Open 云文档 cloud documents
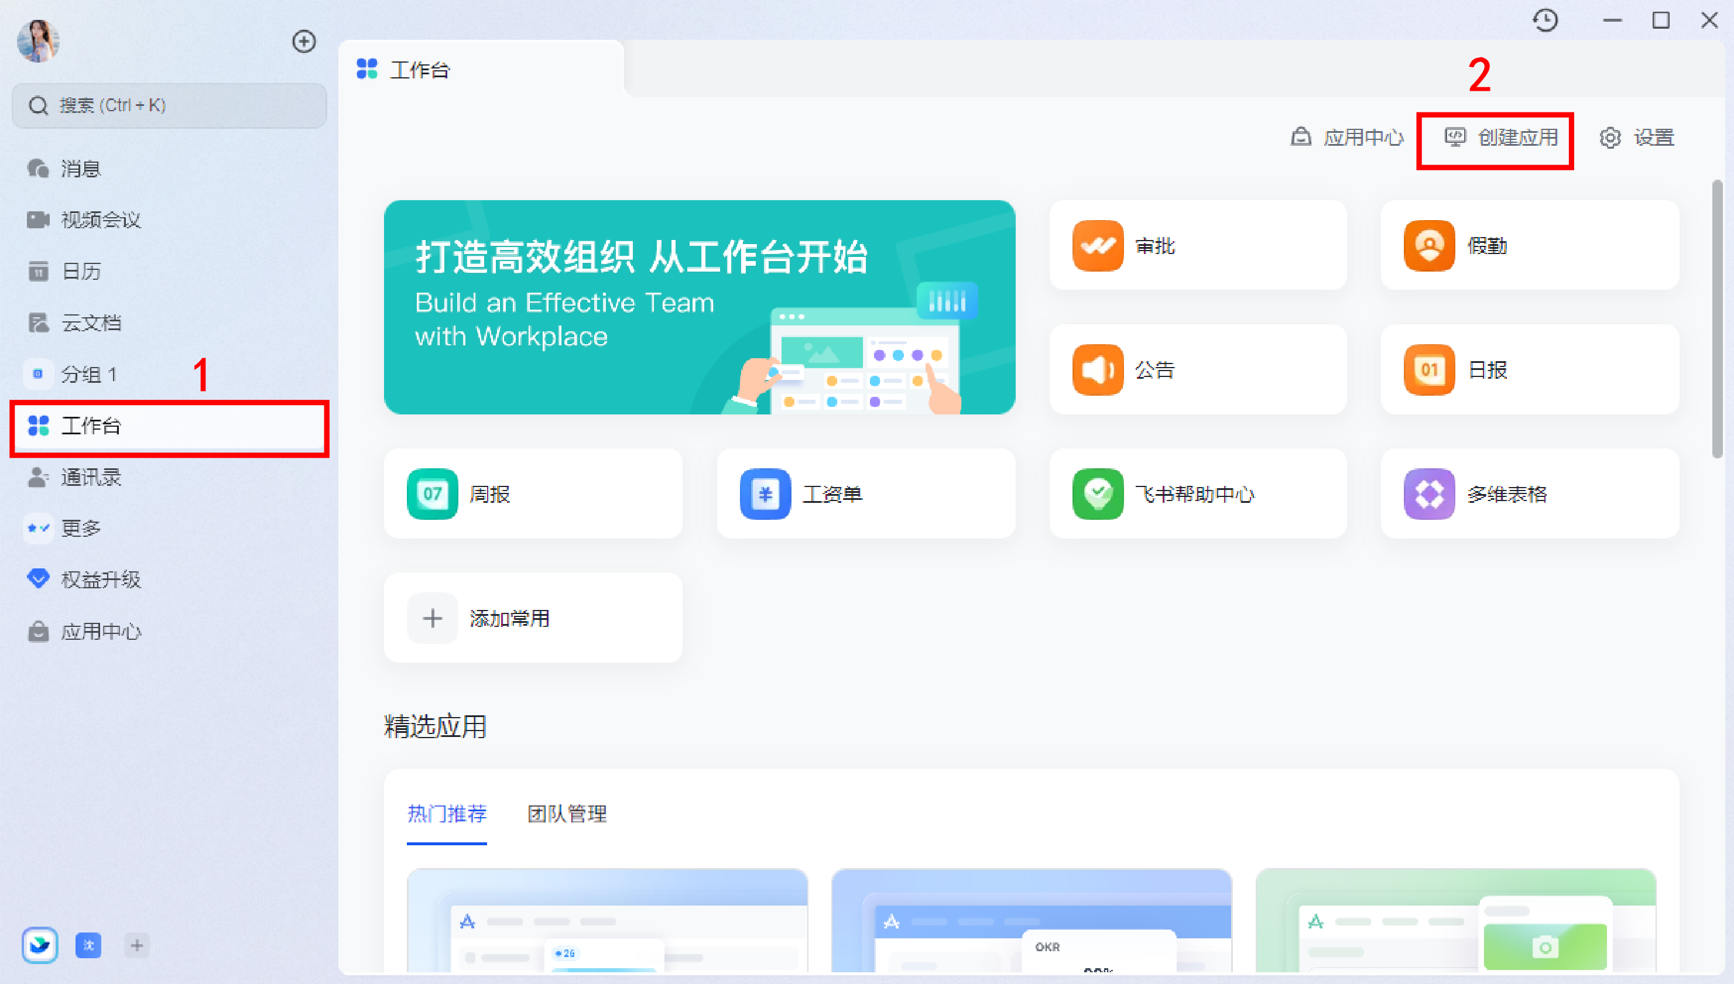 click(91, 323)
